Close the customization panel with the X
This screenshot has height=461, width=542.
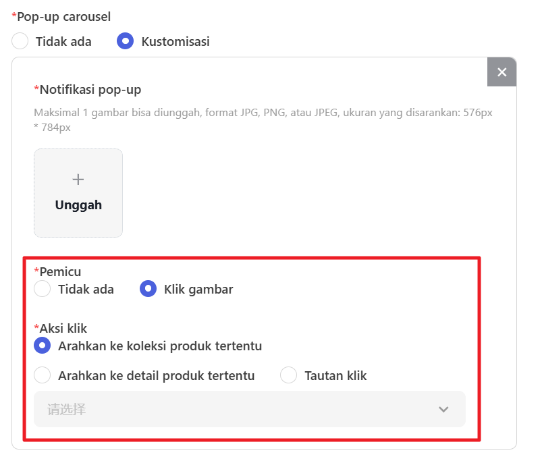502,72
